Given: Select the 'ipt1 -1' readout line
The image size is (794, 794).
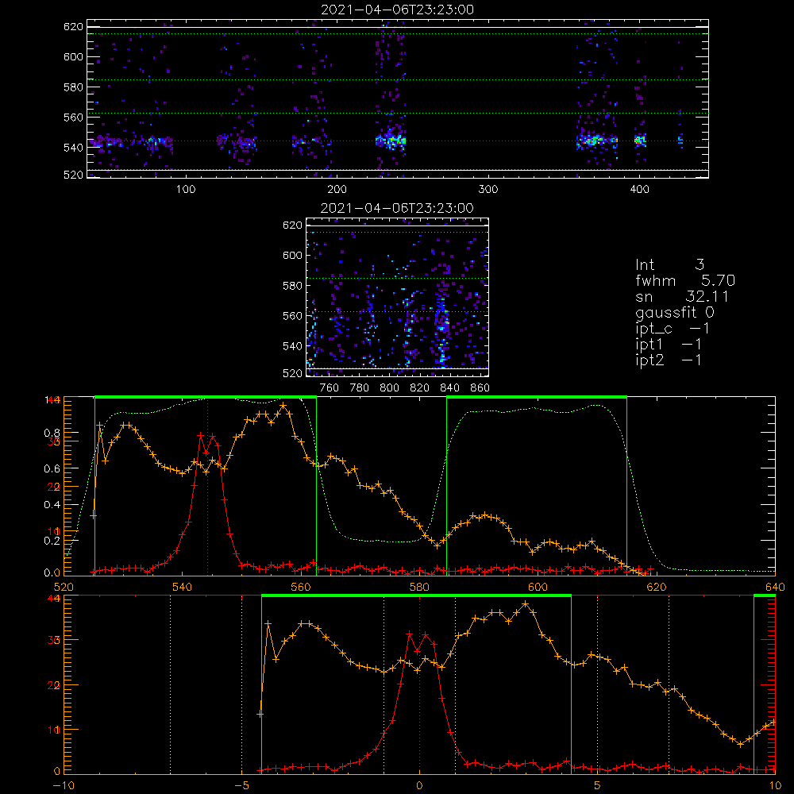Looking at the screenshot, I should (x=669, y=345).
